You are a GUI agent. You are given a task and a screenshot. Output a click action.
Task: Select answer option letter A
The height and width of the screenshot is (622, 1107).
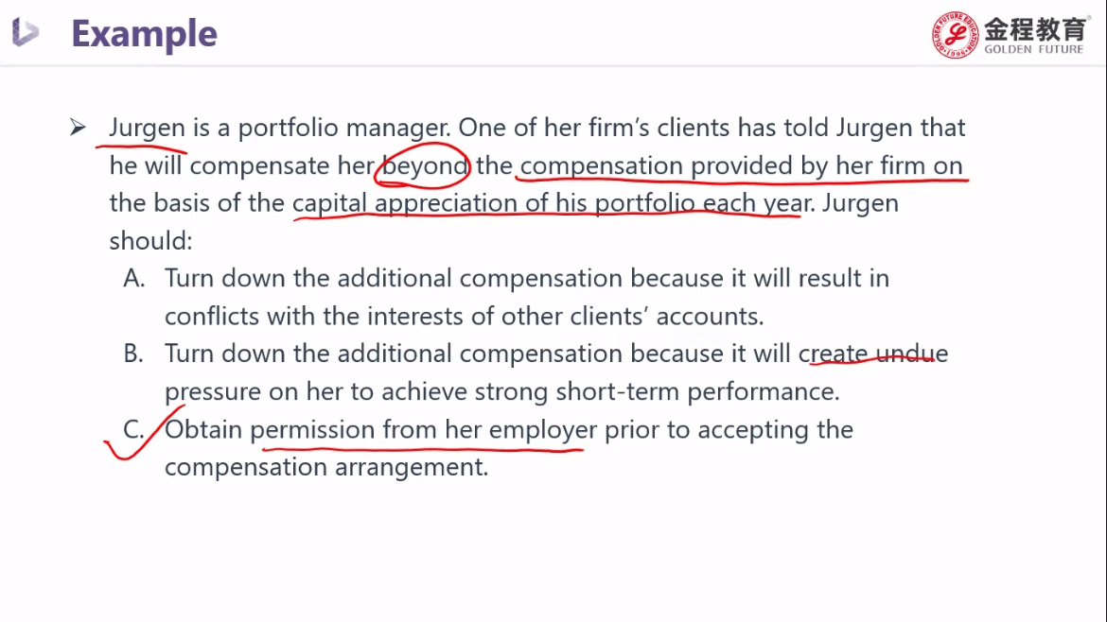point(134,279)
